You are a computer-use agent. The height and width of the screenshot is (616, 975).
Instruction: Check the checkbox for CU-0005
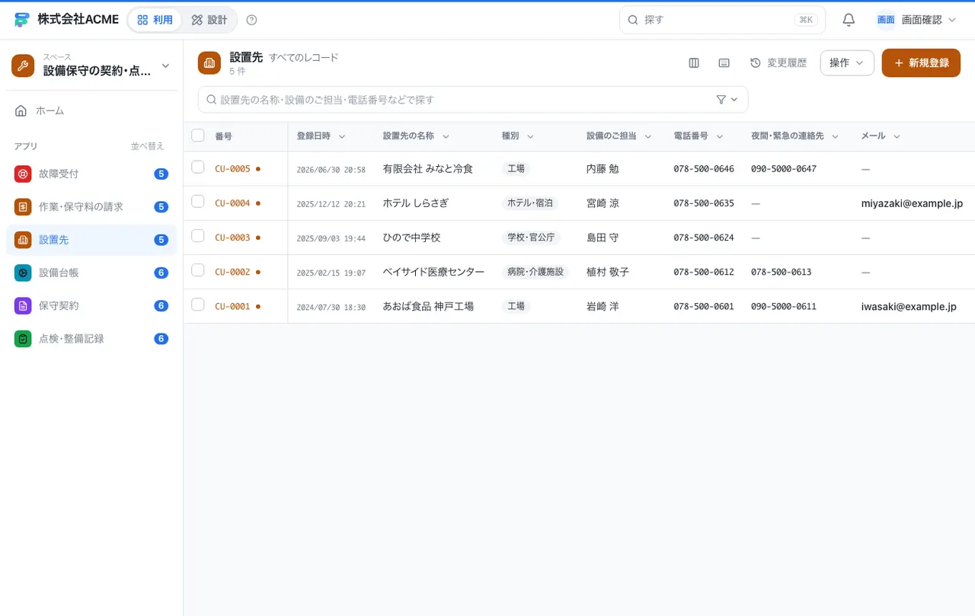click(198, 167)
